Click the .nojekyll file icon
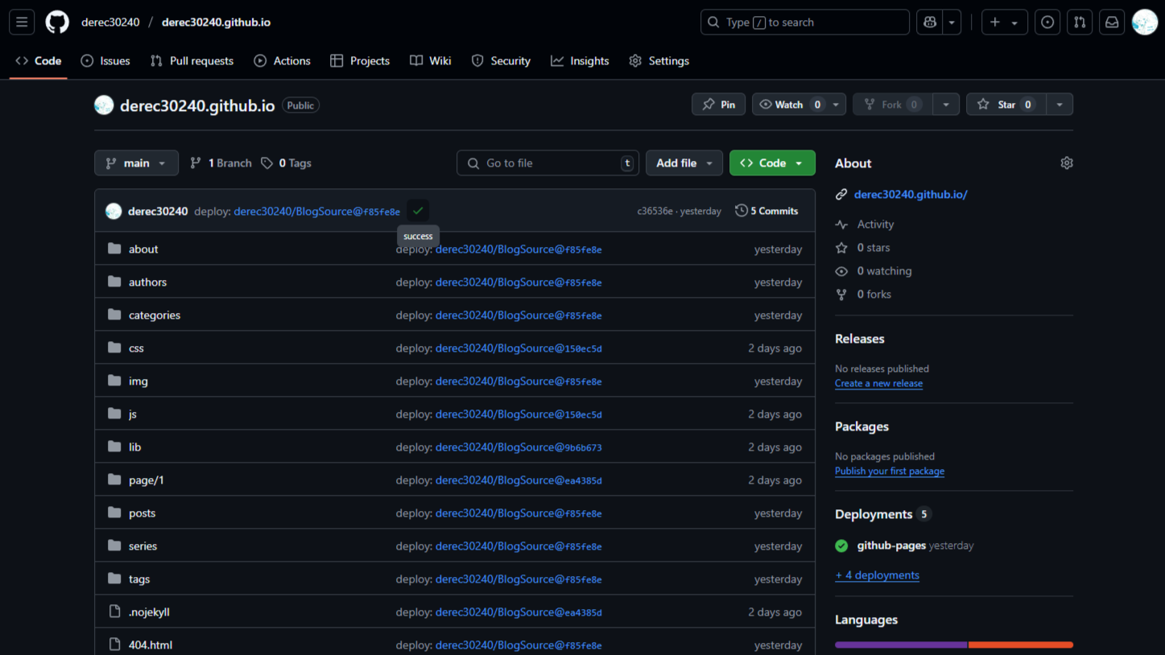Viewport: 1165px width, 655px height. (114, 612)
